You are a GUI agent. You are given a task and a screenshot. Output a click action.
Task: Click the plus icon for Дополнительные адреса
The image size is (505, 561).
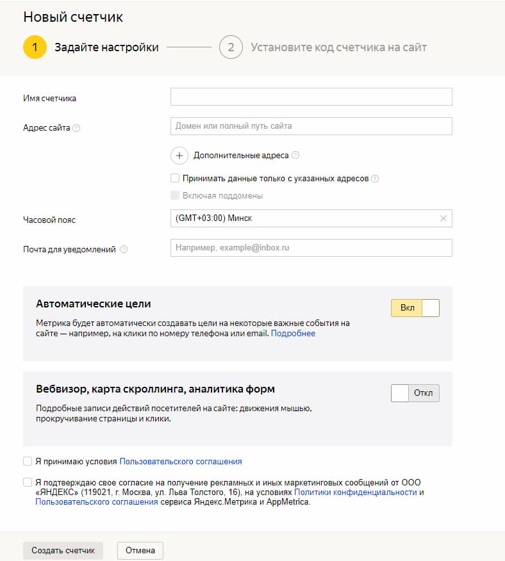pos(179,156)
